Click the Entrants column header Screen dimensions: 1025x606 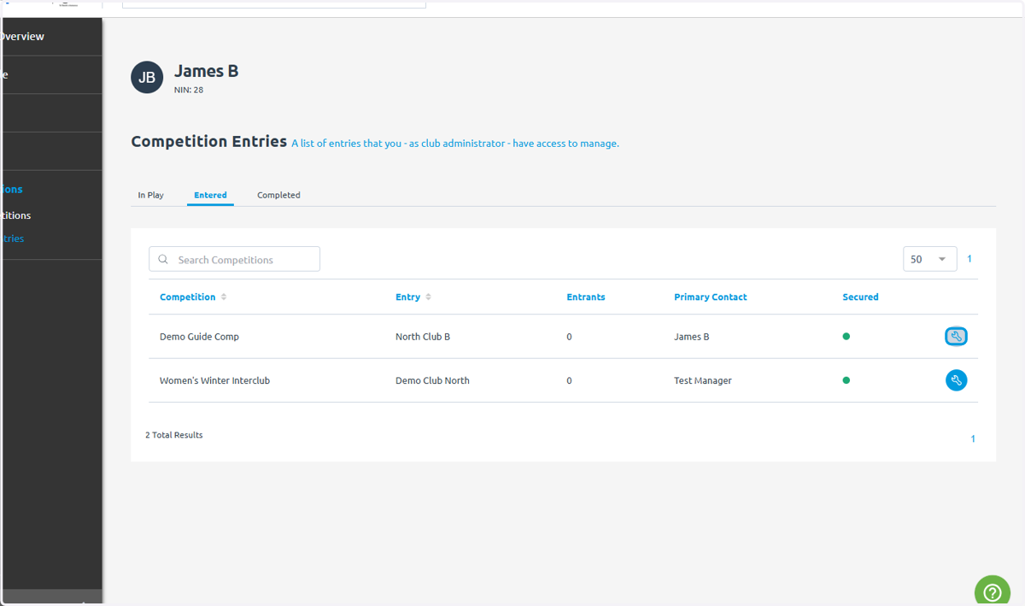pyautogui.click(x=586, y=297)
